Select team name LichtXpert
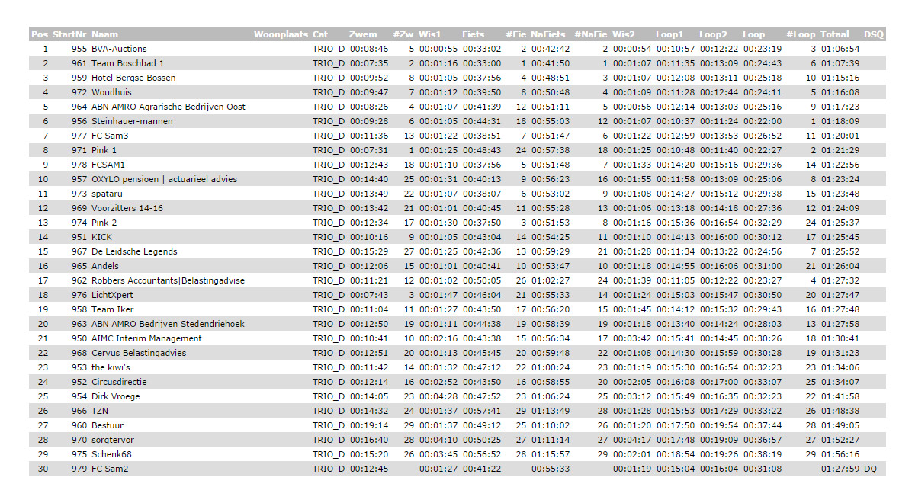This screenshot has width=915, height=503. click(113, 295)
